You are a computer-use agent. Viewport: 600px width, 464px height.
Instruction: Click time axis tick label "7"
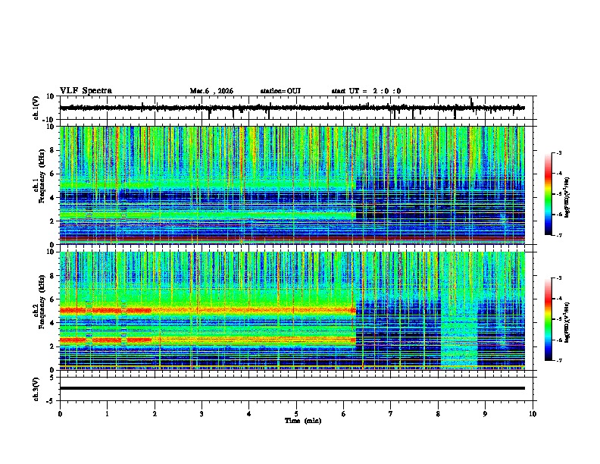pos(391,414)
